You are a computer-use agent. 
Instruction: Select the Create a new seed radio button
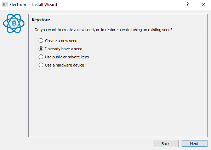41,41
